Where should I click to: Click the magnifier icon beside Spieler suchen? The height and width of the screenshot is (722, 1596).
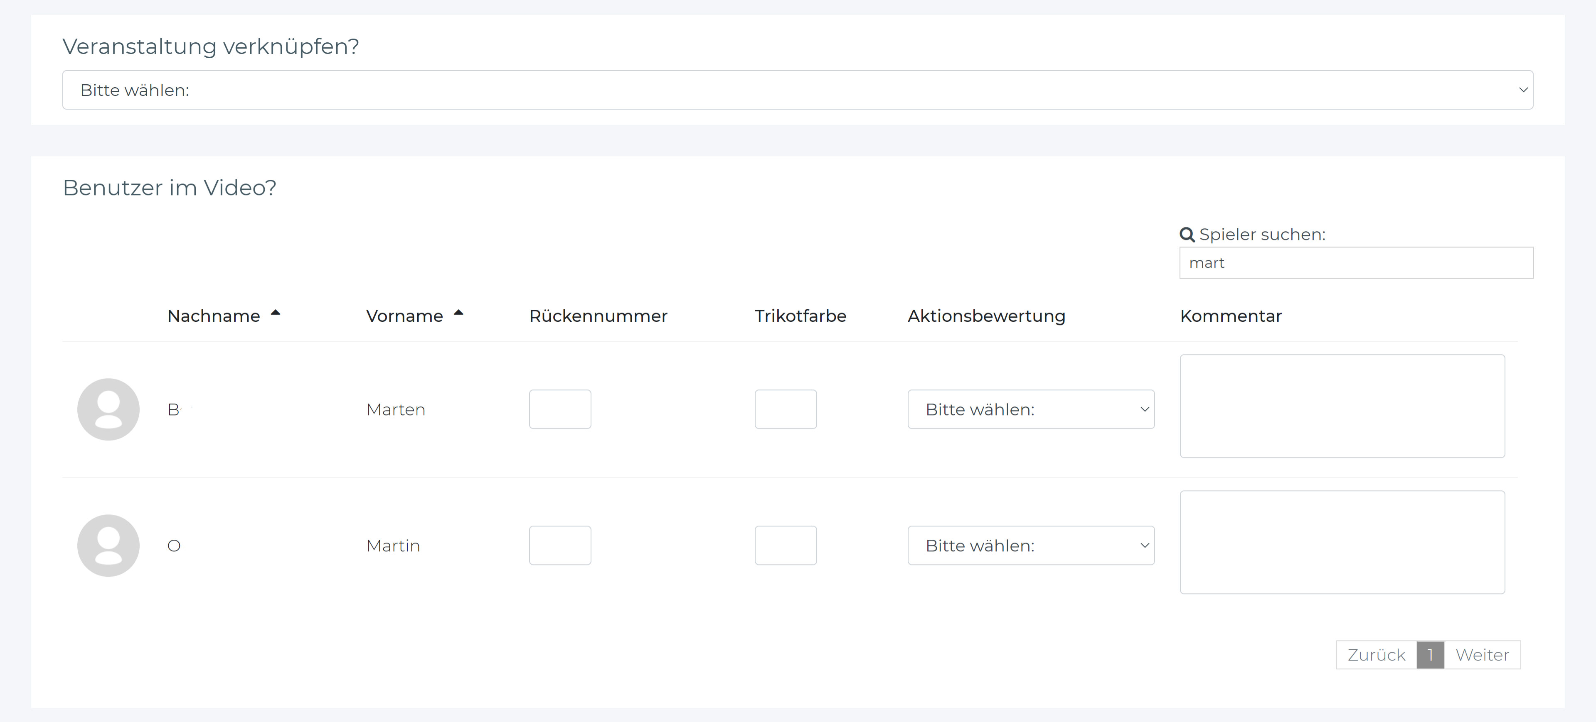(1187, 235)
